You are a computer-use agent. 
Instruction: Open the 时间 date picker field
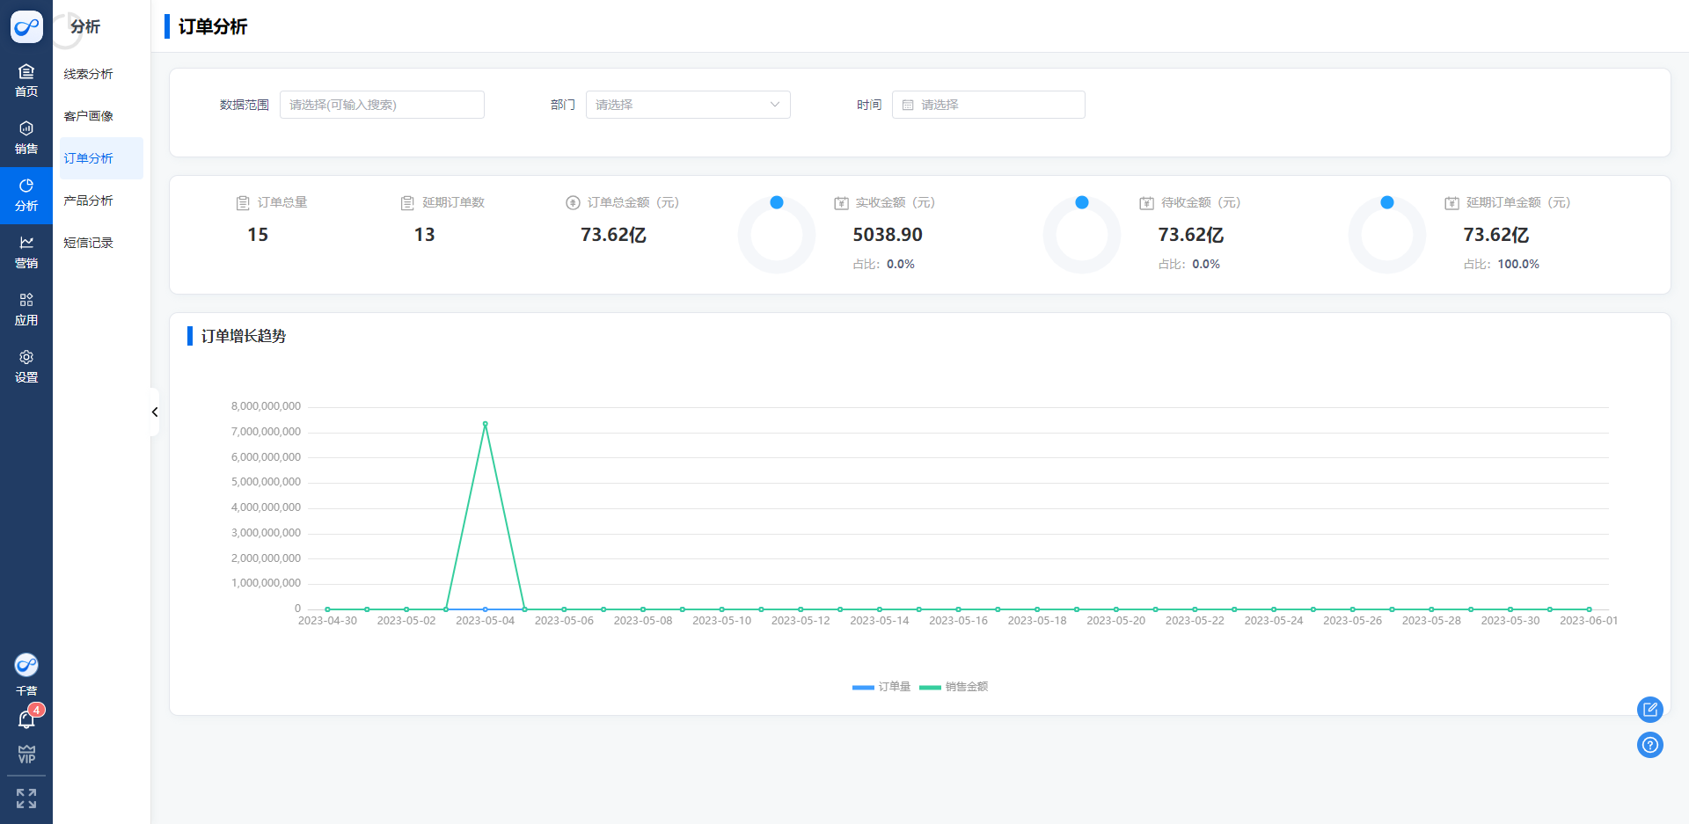pyautogui.click(x=988, y=105)
